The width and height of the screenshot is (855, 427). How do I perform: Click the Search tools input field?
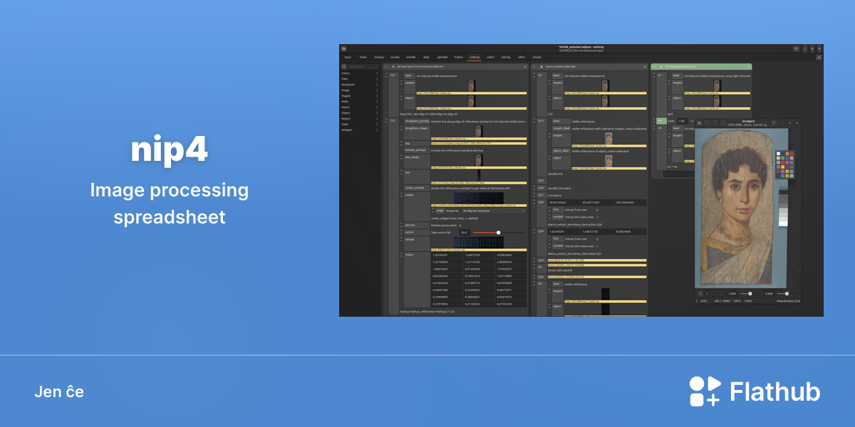click(x=363, y=66)
